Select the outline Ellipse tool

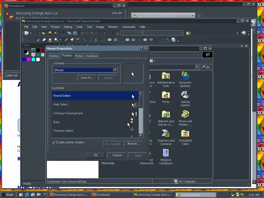click(139, 40)
